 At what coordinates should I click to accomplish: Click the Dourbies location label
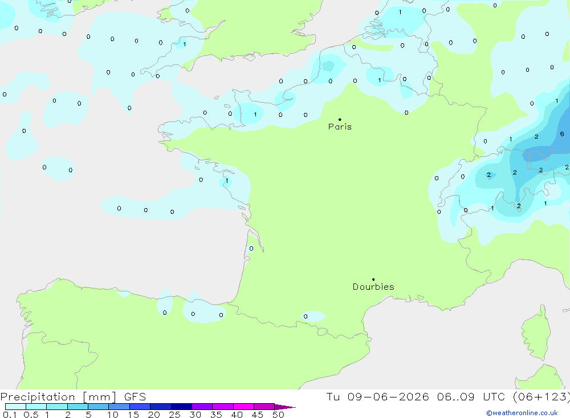pos(373,287)
